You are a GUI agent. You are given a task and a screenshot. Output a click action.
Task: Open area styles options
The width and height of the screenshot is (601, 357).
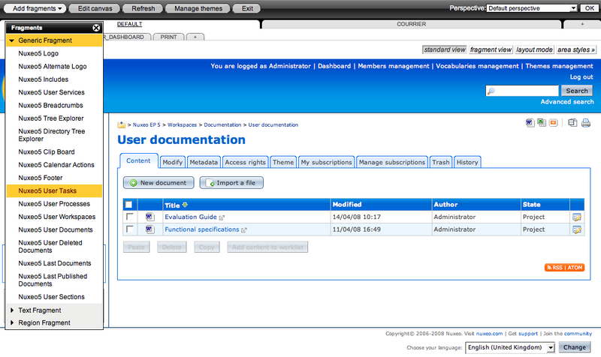[576, 49]
